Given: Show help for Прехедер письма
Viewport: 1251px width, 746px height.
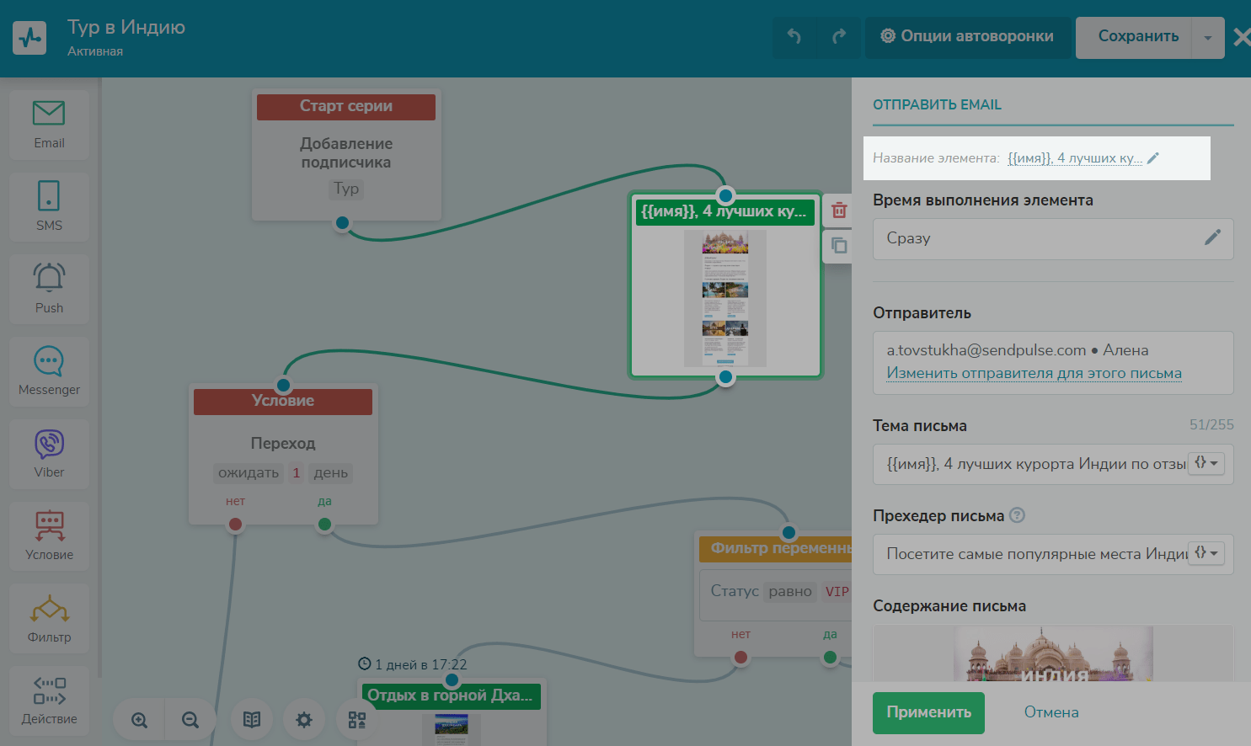Looking at the screenshot, I should [x=1017, y=515].
